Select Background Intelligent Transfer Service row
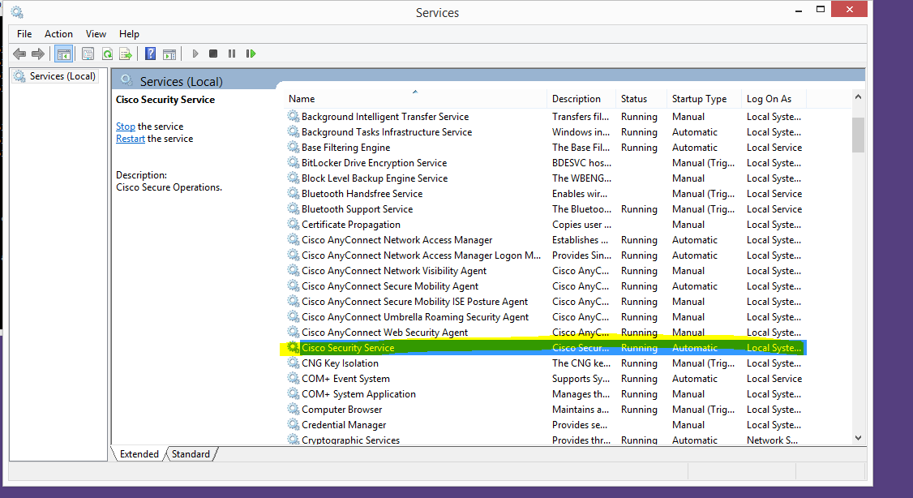The height and width of the screenshot is (498, 913). pos(546,117)
